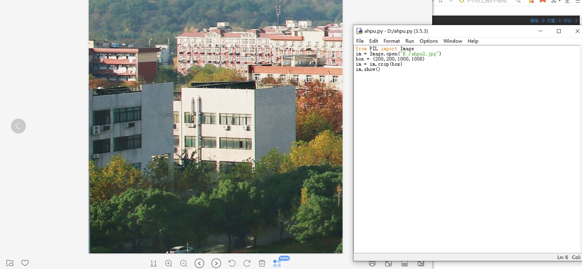Screen dimensions: 582x269
Task: Open the red game controller browser icon
Action: [543, 1]
